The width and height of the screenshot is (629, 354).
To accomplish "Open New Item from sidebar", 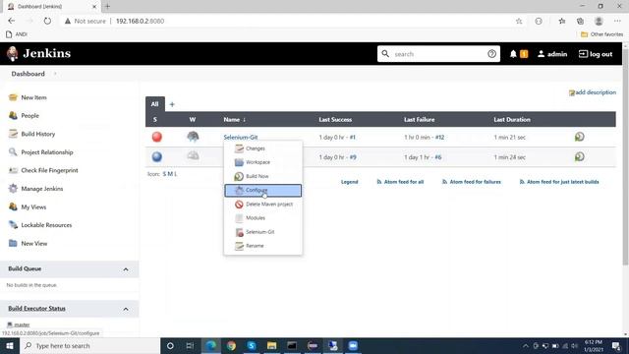I will [x=33, y=97].
